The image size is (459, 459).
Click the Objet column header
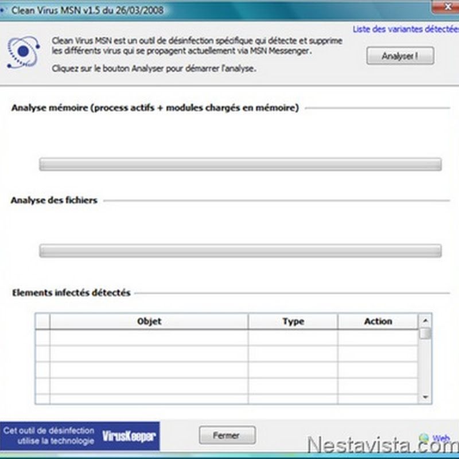tap(149, 321)
